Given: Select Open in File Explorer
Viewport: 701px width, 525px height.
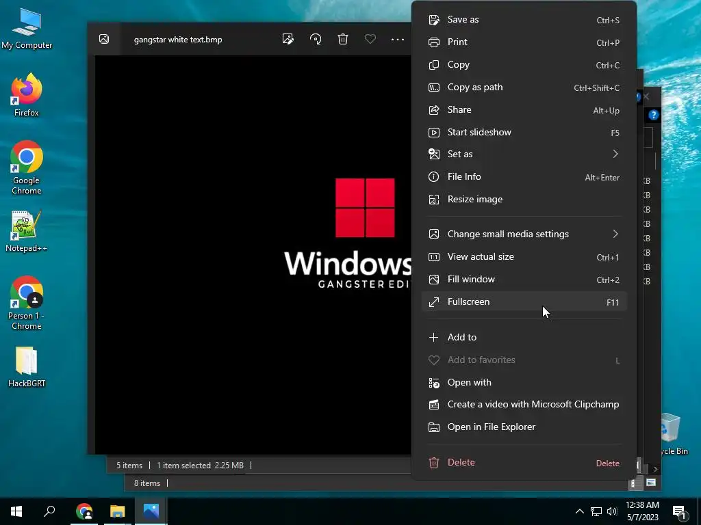Looking at the screenshot, I should coord(524,427).
